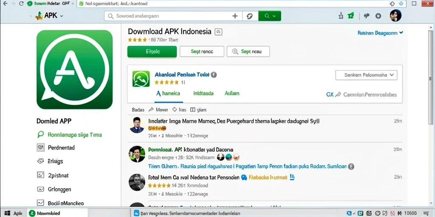Image resolution: width=435 pixels, height=217 pixels.
Task: Click the small icon beside Dowmload APK Indonesia
Action: coord(218,32)
